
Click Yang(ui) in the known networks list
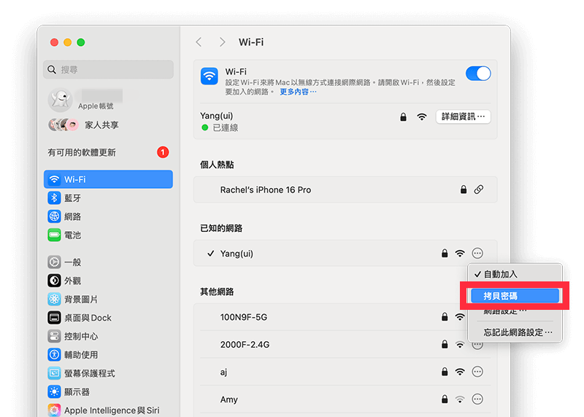(345, 253)
